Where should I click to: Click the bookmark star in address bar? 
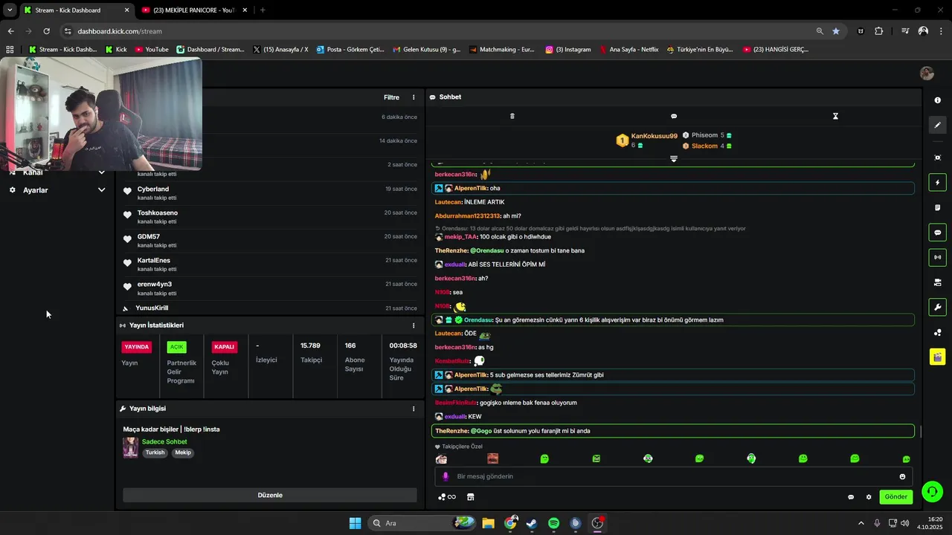(x=836, y=31)
